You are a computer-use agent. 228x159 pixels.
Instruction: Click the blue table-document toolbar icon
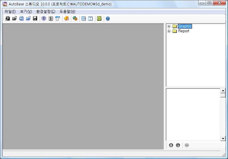coord(57,19)
